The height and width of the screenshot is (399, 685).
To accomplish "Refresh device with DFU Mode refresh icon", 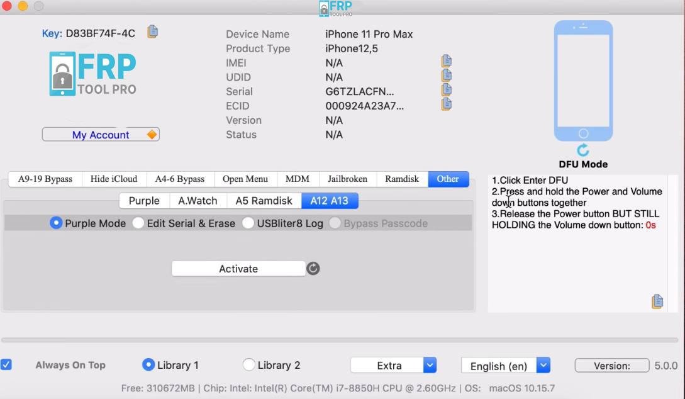I will [583, 150].
